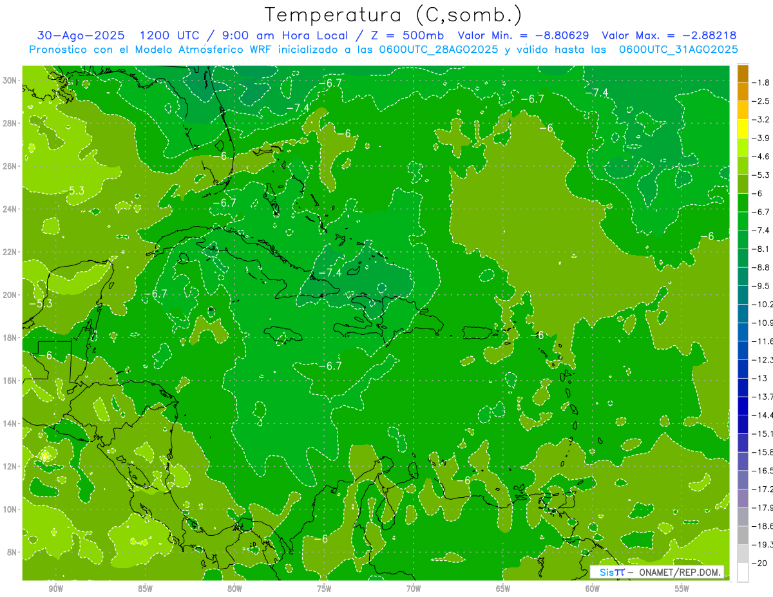The width and height of the screenshot is (773, 597).
Task: Click the "18N" latitude axis label
Action: coord(11,337)
